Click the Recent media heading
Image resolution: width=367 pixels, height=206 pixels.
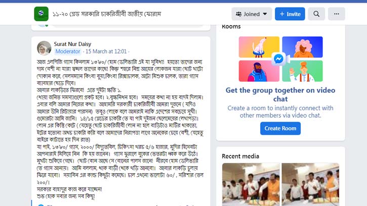[240, 156]
